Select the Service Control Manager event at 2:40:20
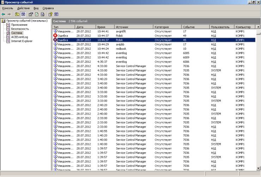The image size is (261, 177). coord(154,105)
